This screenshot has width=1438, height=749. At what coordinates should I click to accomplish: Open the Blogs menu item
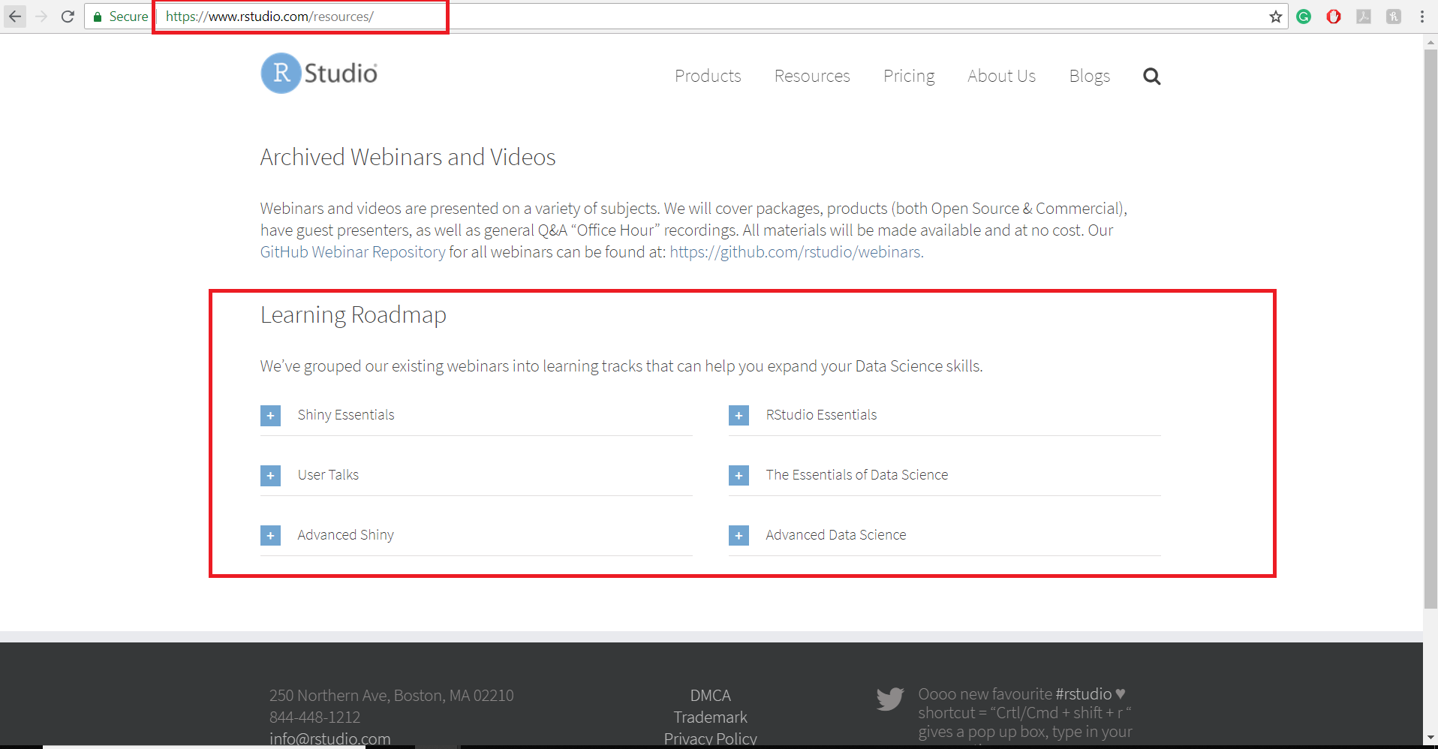tap(1089, 77)
